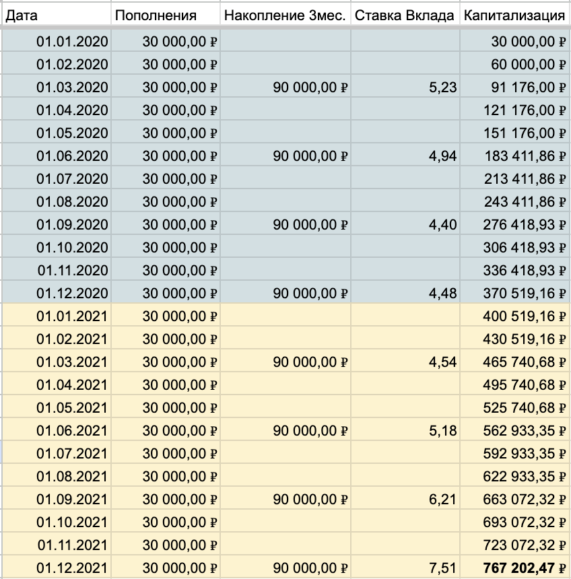Viewport: 571px width, 579px height.
Task: Click the date cell 01.01.2021
Action: click(72, 316)
